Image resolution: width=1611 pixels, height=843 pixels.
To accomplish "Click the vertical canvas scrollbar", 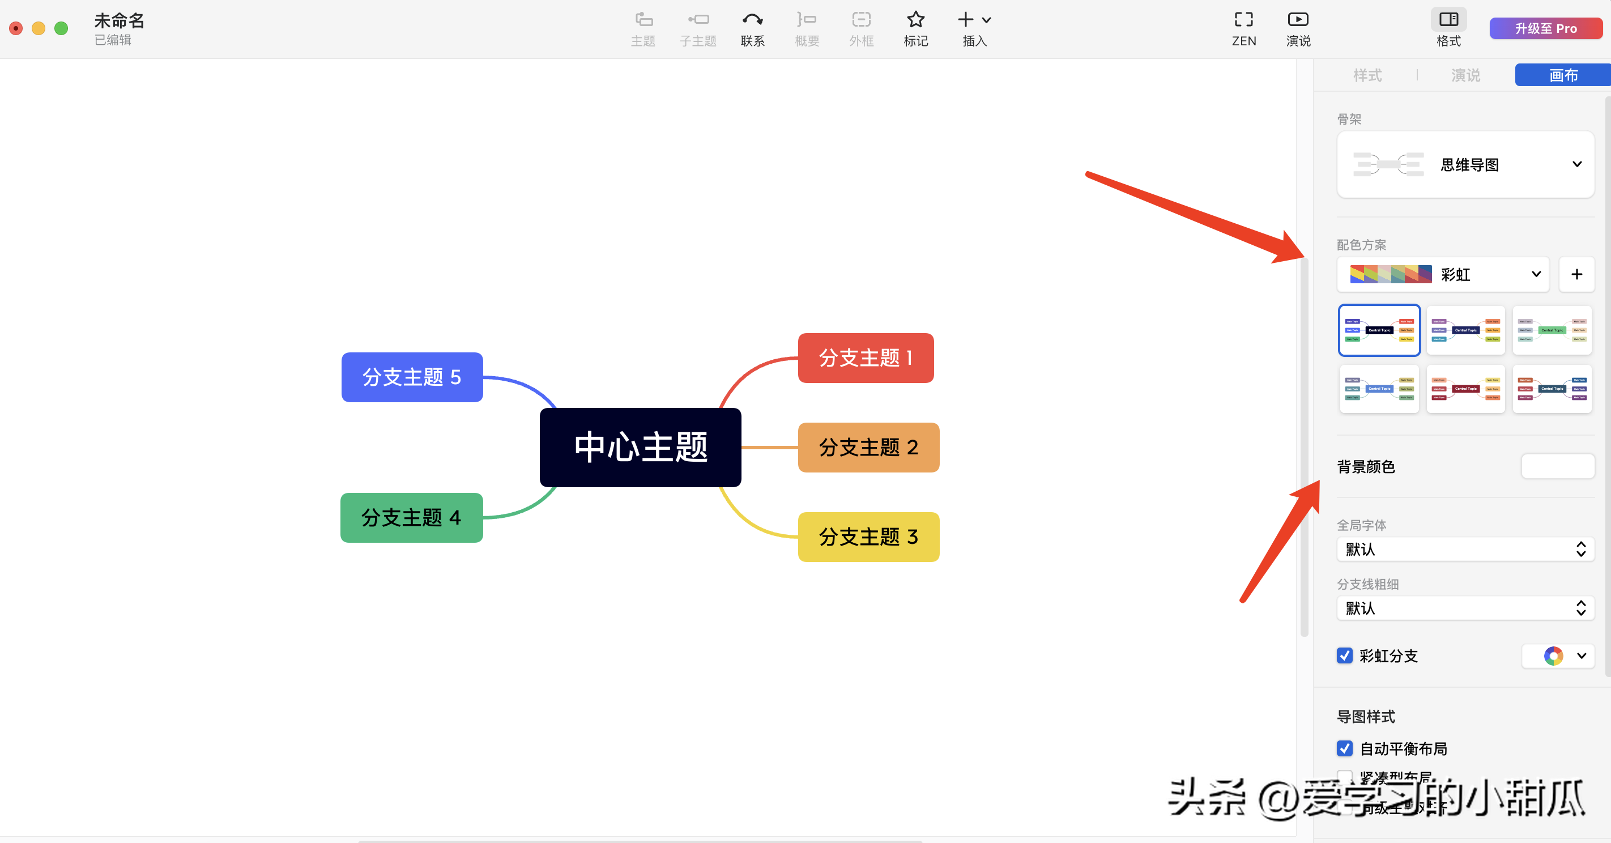I will click(1304, 447).
